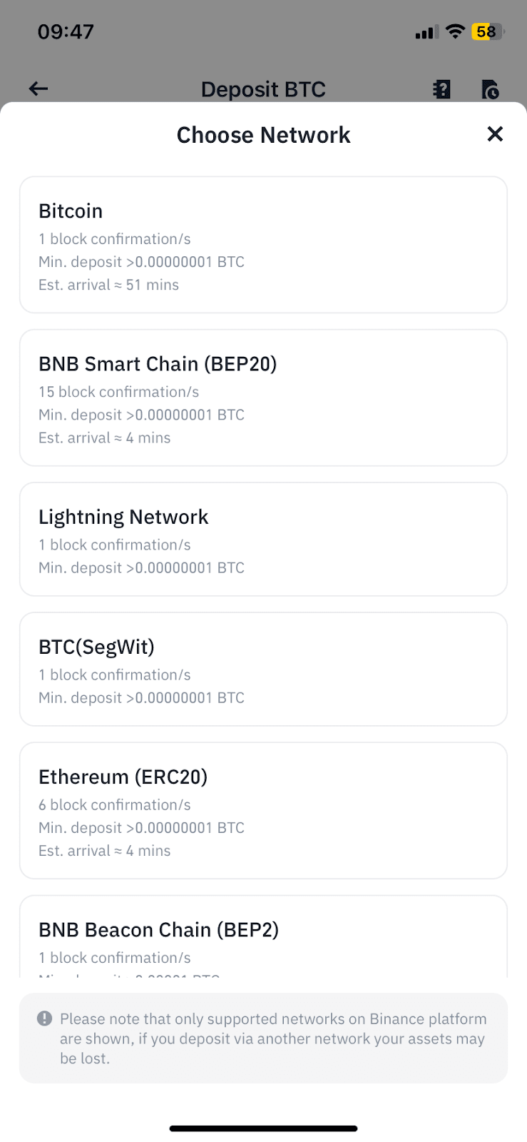Screen dimensions: 527x1142
Task: Open the deposit FAQ help icon
Action: point(442,89)
